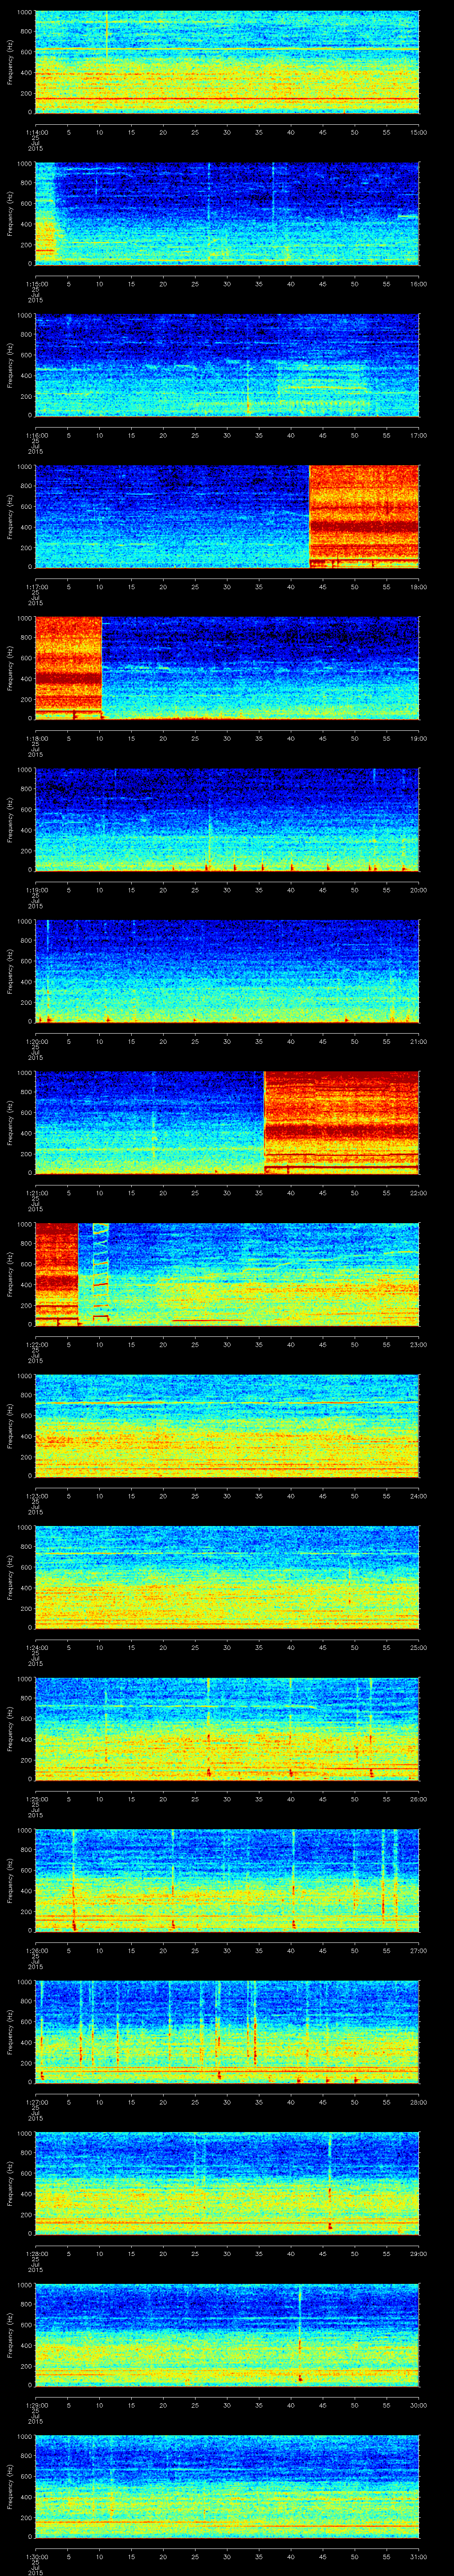Open the spectrogram panel starting at 1:14:00
This screenshot has width=454, height=2576.
point(227,62)
